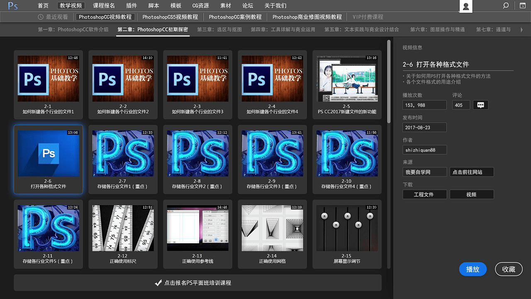Select video 2-6 打开各种格式文件
The height and width of the screenshot is (299, 531).
tap(48, 159)
